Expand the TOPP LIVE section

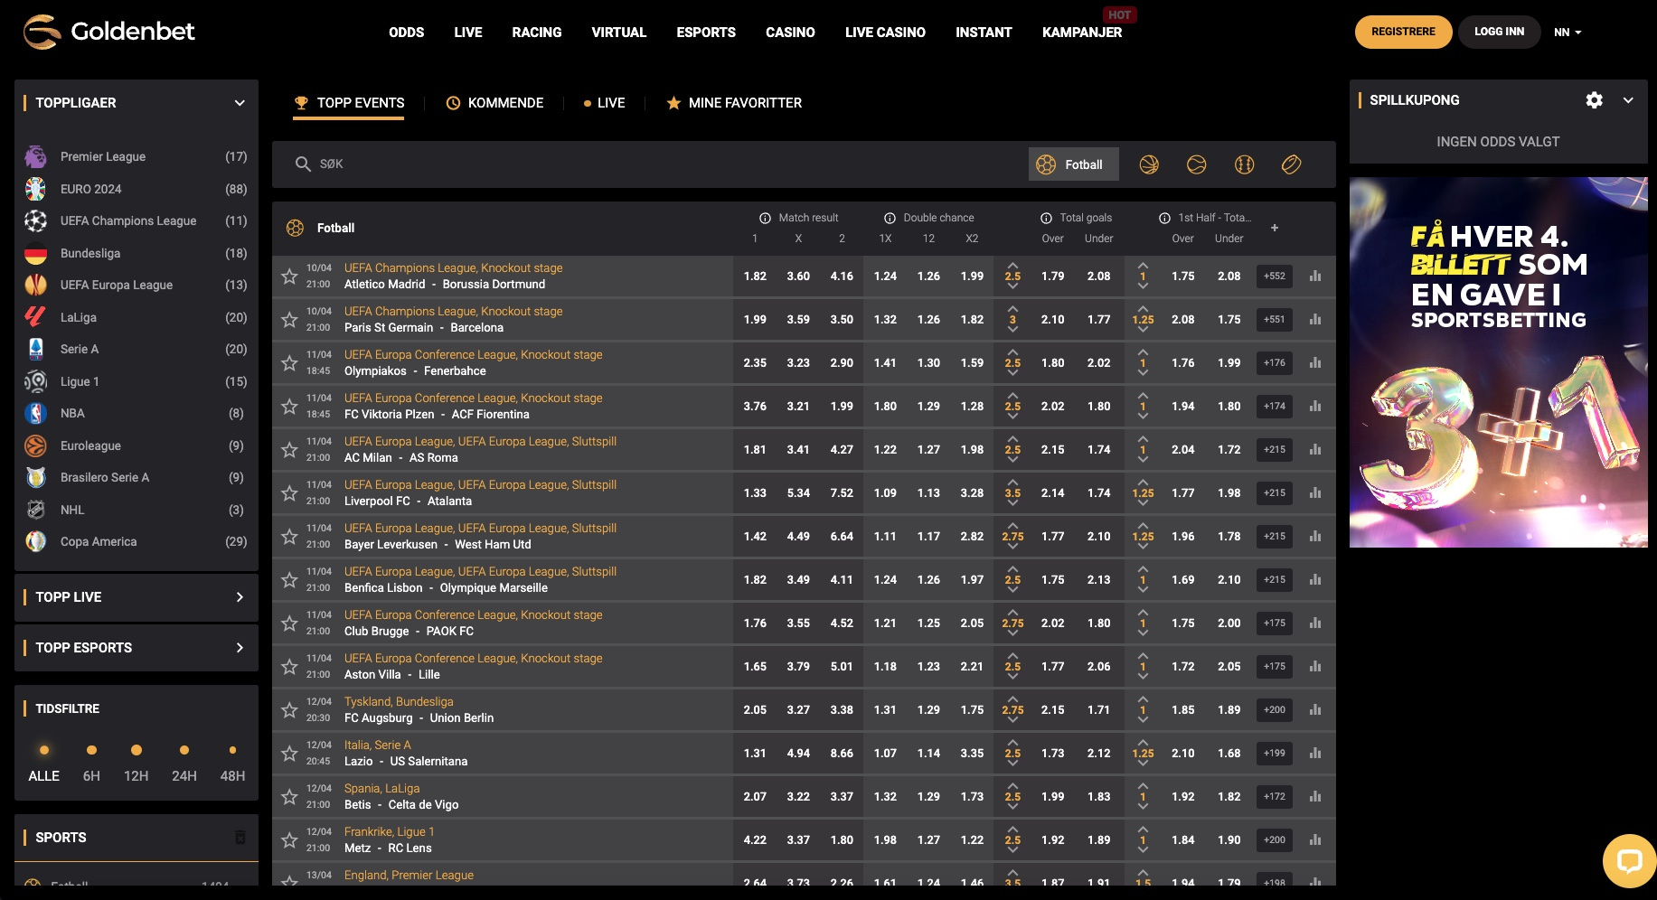point(239,597)
